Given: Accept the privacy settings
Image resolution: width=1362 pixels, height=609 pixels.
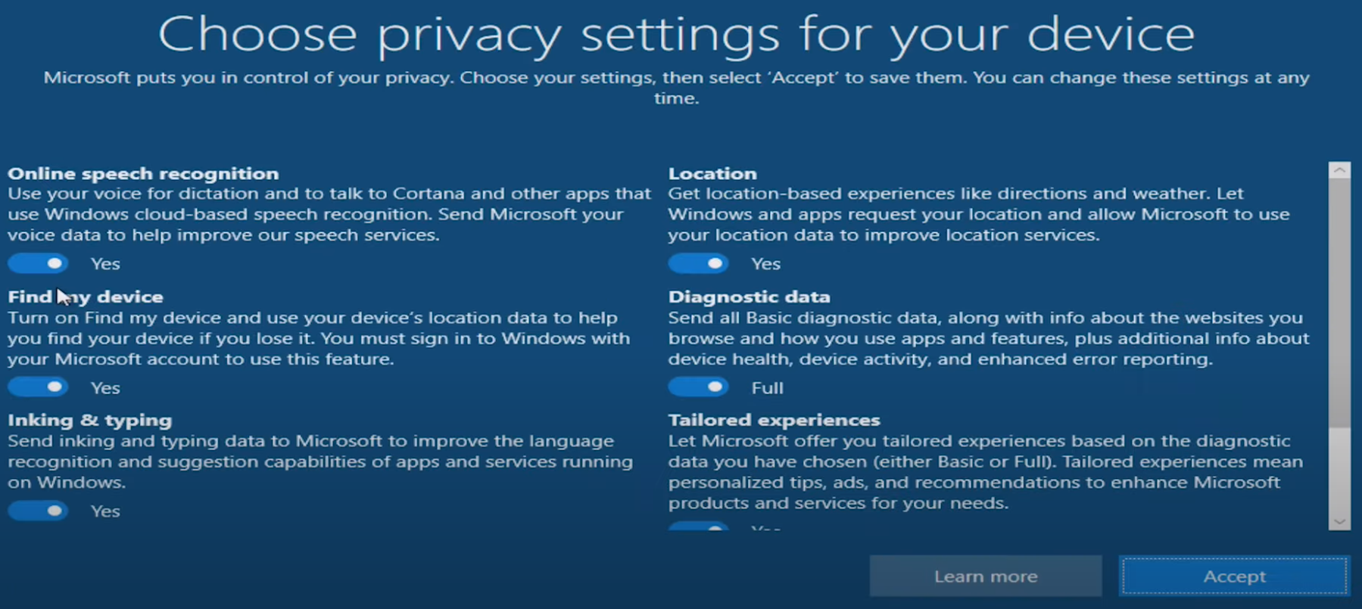Looking at the screenshot, I should click(x=1234, y=576).
